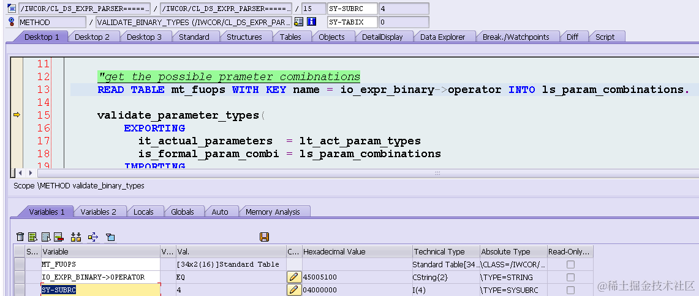Switch to Desktop 3 tab
This screenshot has width=699, height=296.
coord(144,37)
